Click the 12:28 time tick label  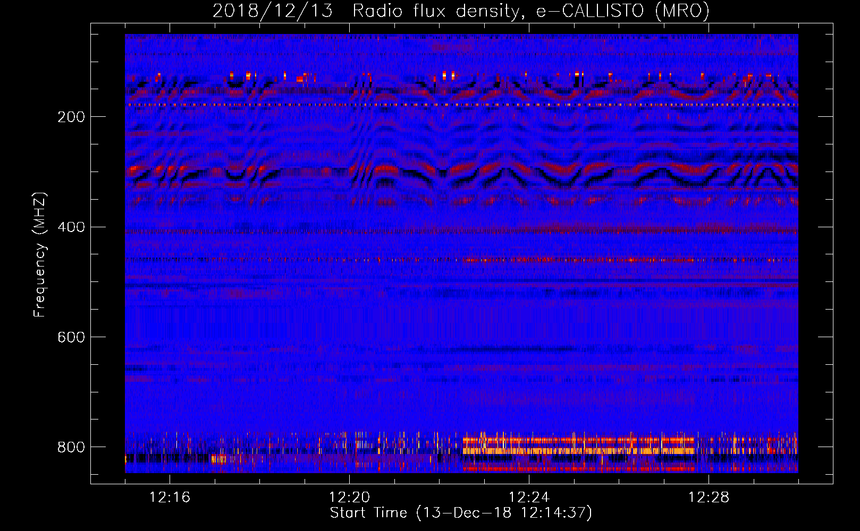pyautogui.click(x=709, y=498)
